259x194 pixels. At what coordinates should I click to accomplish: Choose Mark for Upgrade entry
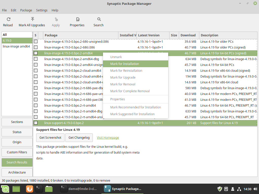tap(136, 77)
